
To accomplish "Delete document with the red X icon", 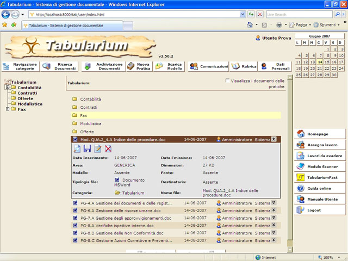I will pos(108,148).
